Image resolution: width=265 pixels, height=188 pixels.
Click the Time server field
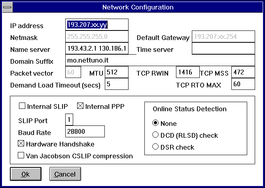click(223, 49)
